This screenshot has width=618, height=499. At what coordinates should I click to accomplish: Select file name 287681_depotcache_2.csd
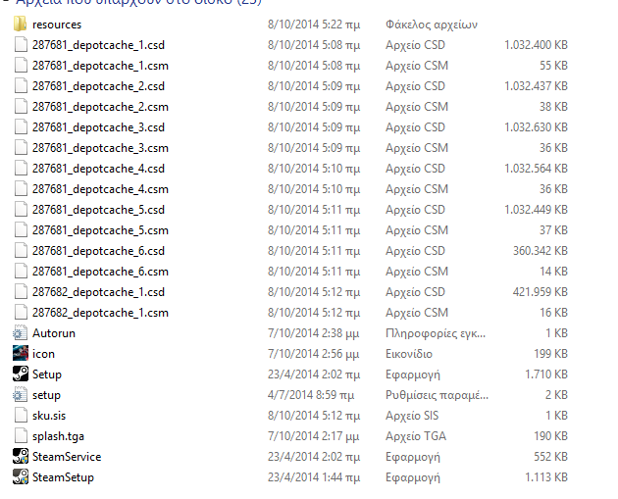click(x=98, y=86)
